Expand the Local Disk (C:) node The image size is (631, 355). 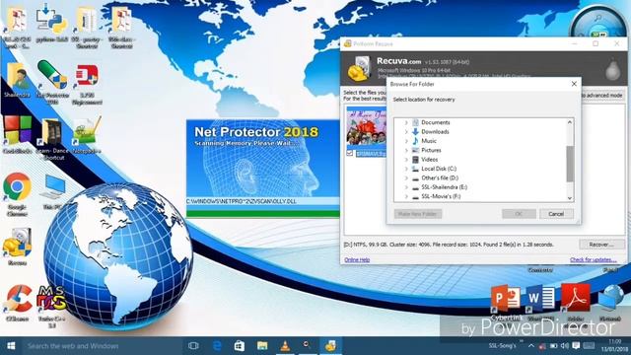406,169
